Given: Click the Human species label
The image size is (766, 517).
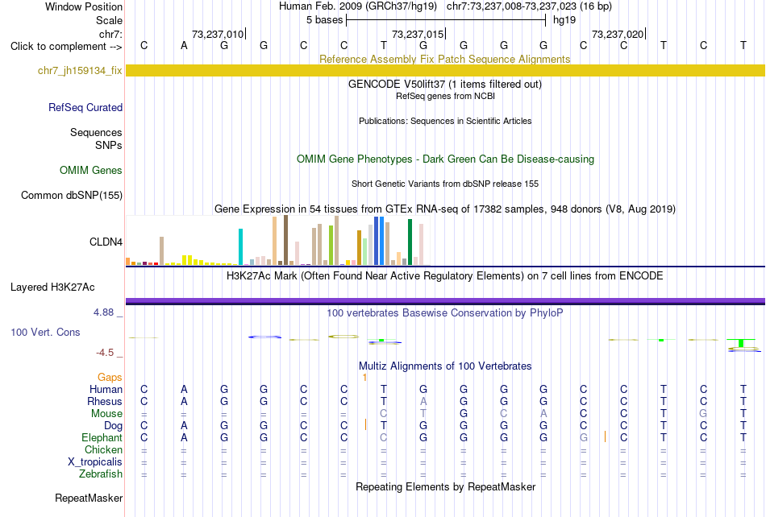Looking at the screenshot, I should [106, 389].
